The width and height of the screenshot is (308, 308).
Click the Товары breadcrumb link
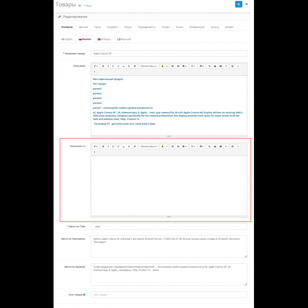pyautogui.click(x=88, y=6)
